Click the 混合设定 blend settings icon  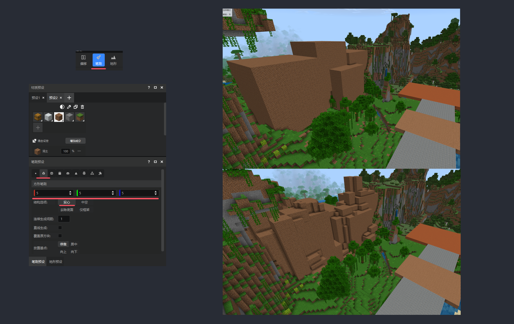[x=34, y=141]
